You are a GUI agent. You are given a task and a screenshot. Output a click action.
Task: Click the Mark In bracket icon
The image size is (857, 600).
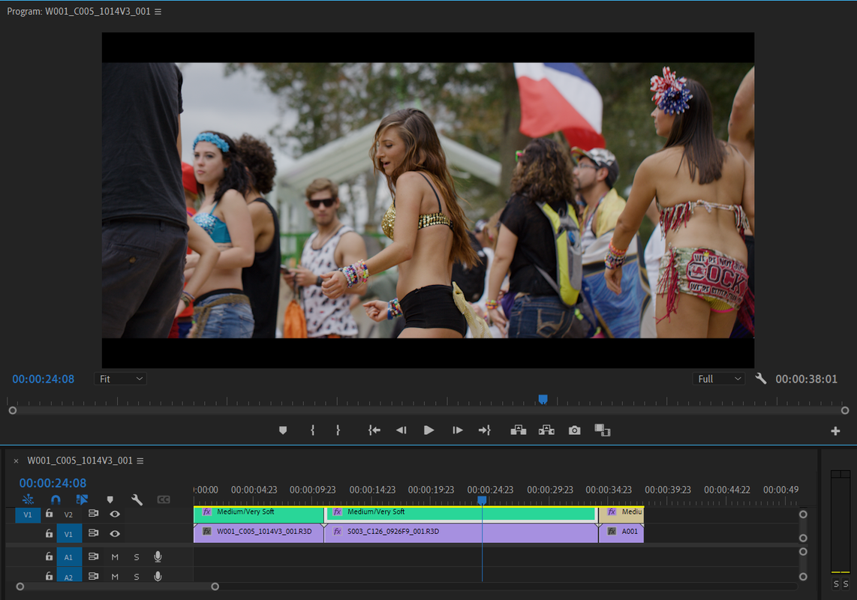click(313, 430)
